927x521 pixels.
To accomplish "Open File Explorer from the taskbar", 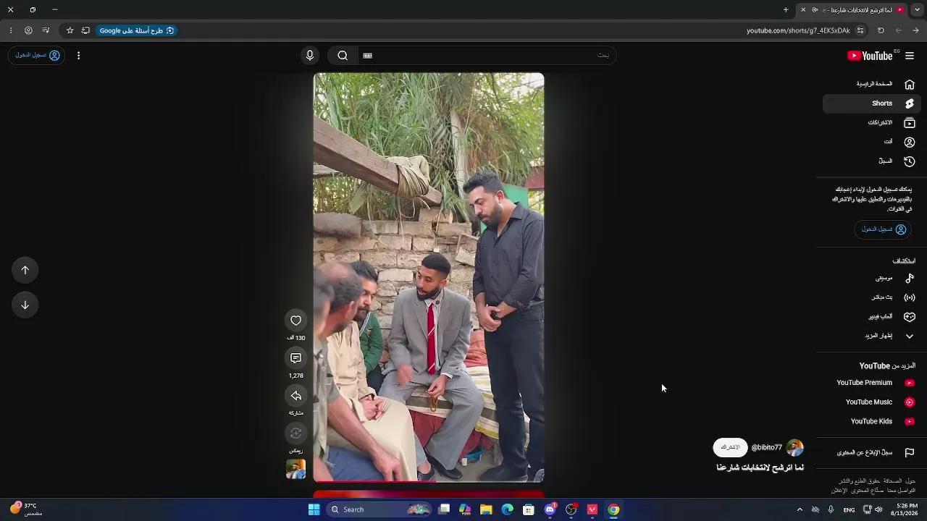I will [x=486, y=509].
